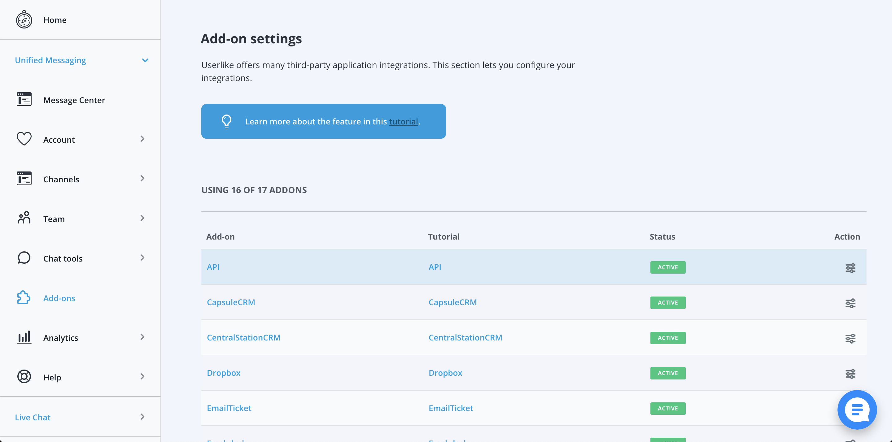Open settings sliders for Dropbox add-on

click(x=850, y=374)
